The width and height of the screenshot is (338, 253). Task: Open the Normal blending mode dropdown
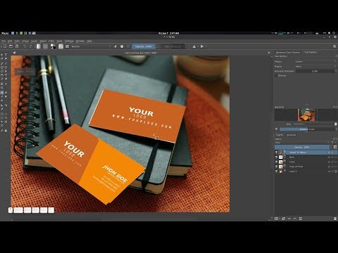[91, 46]
